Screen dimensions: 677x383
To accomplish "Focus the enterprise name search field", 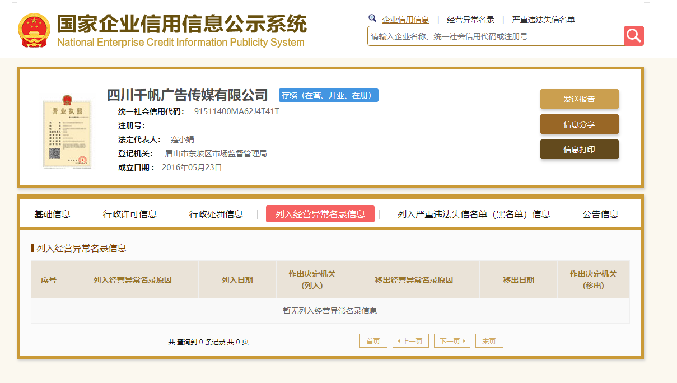I will click(x=496, y=36).
